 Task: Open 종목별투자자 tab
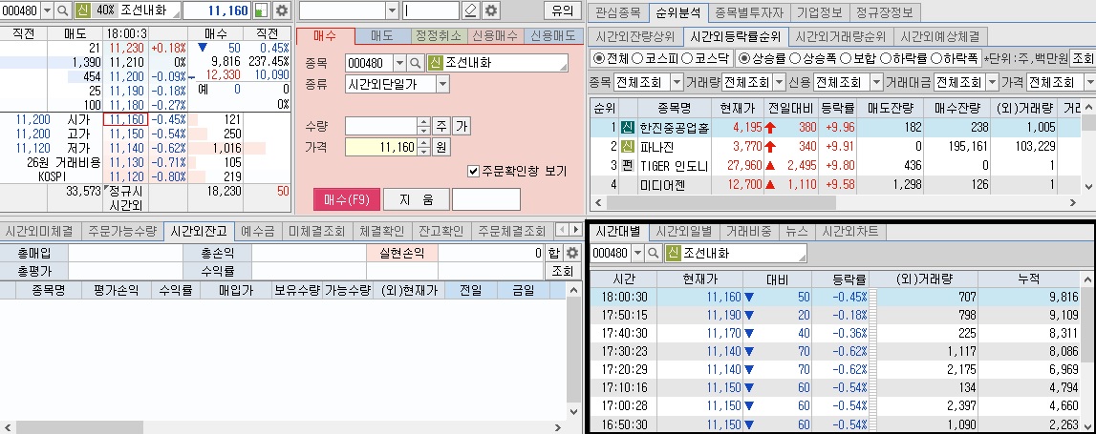750,11
